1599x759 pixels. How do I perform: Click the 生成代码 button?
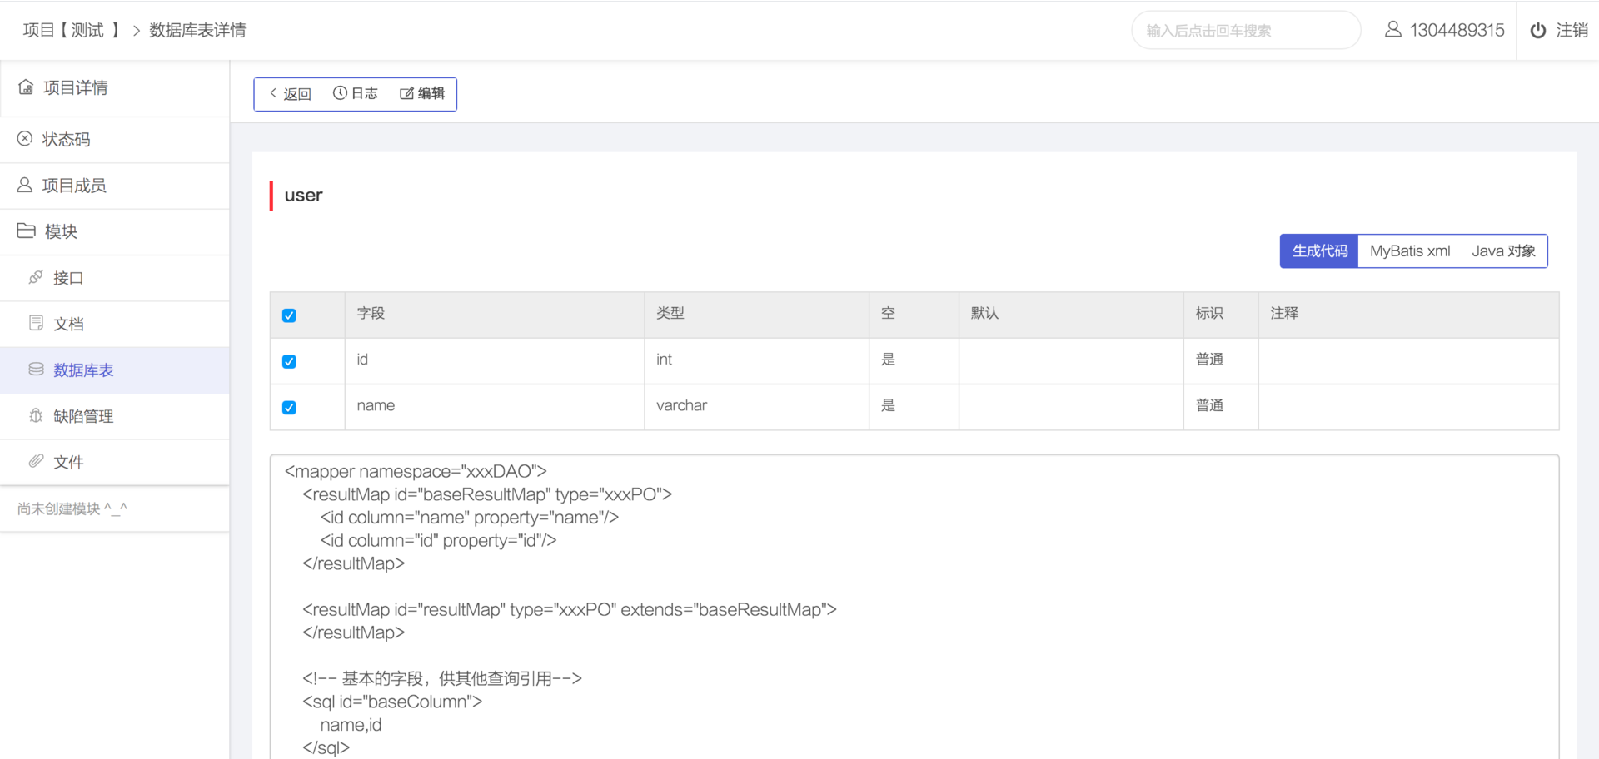(x=1320, y=251)
